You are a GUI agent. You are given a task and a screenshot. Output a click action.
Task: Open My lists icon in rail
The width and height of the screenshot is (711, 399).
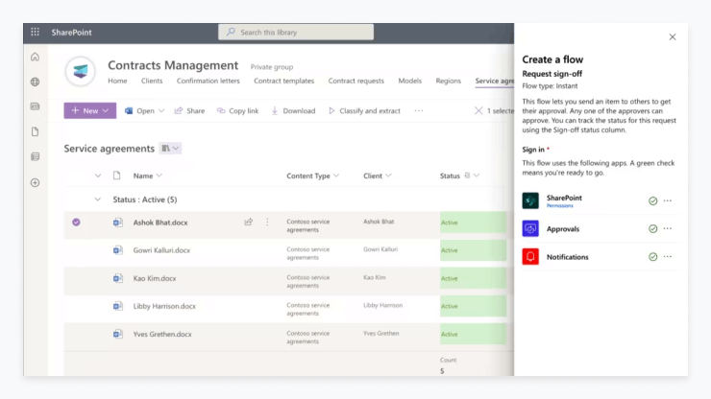point(35,156)
